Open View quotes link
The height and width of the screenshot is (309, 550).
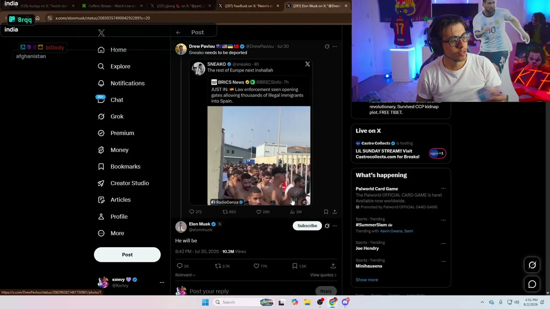[x=323, y=275]
